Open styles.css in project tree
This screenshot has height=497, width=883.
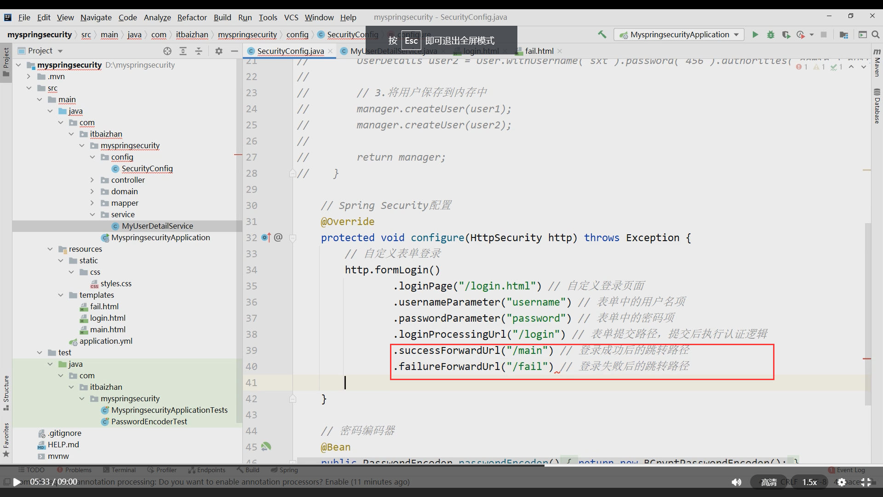116,283
